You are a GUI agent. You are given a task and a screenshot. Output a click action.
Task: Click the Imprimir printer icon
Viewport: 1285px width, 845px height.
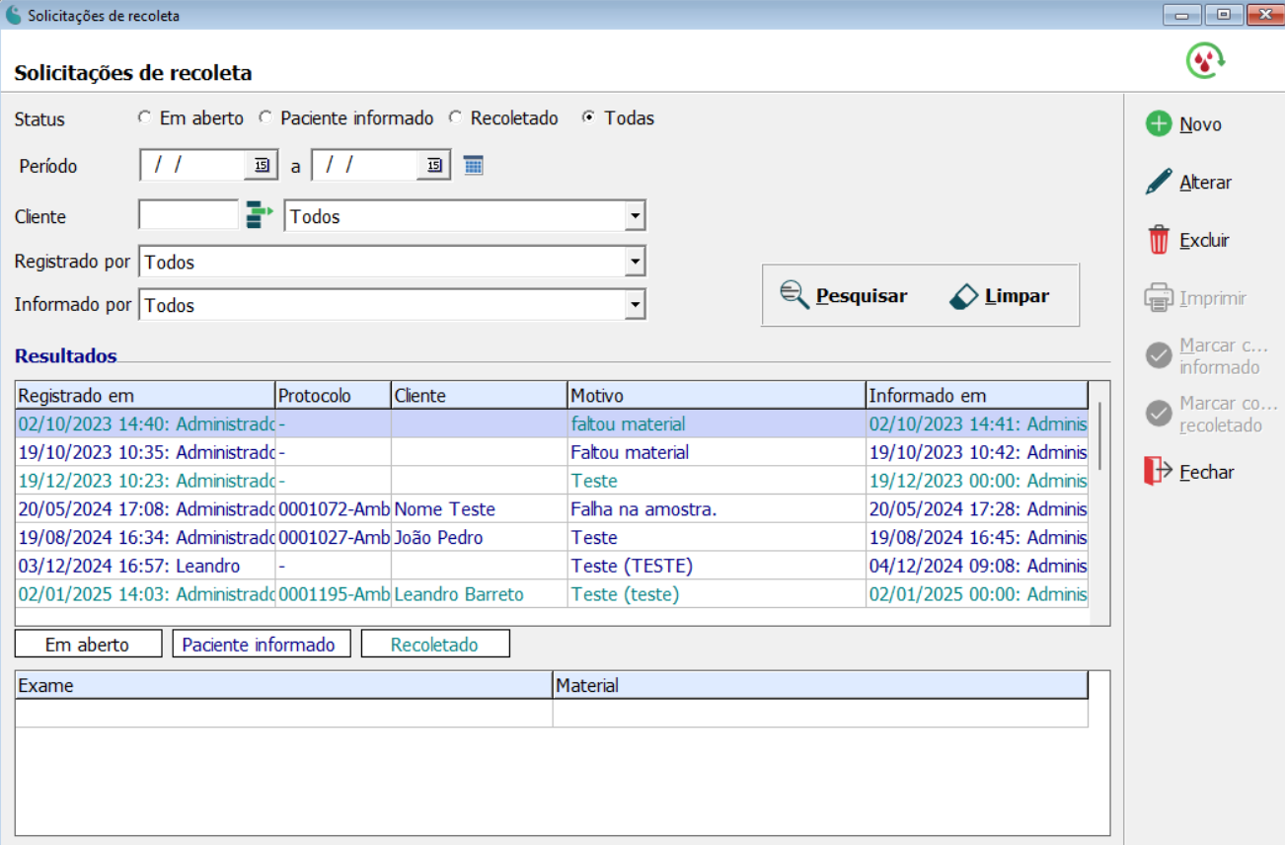(1159, 298)
